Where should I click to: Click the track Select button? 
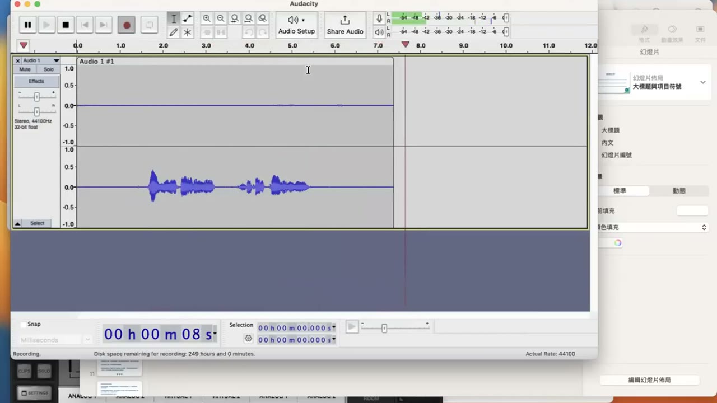[x=37, y=223]
